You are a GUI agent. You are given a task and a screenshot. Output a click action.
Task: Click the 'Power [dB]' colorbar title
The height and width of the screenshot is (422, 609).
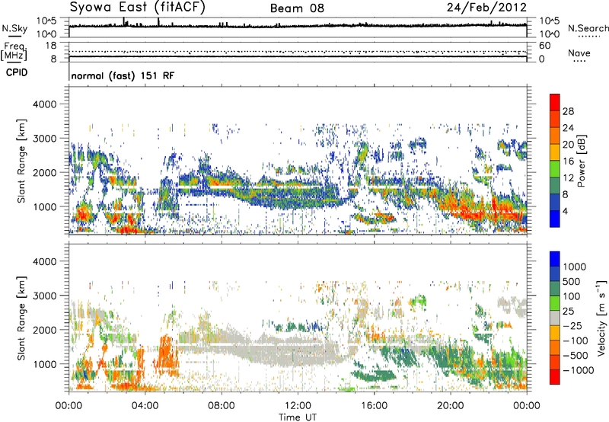tap(582, 161)
